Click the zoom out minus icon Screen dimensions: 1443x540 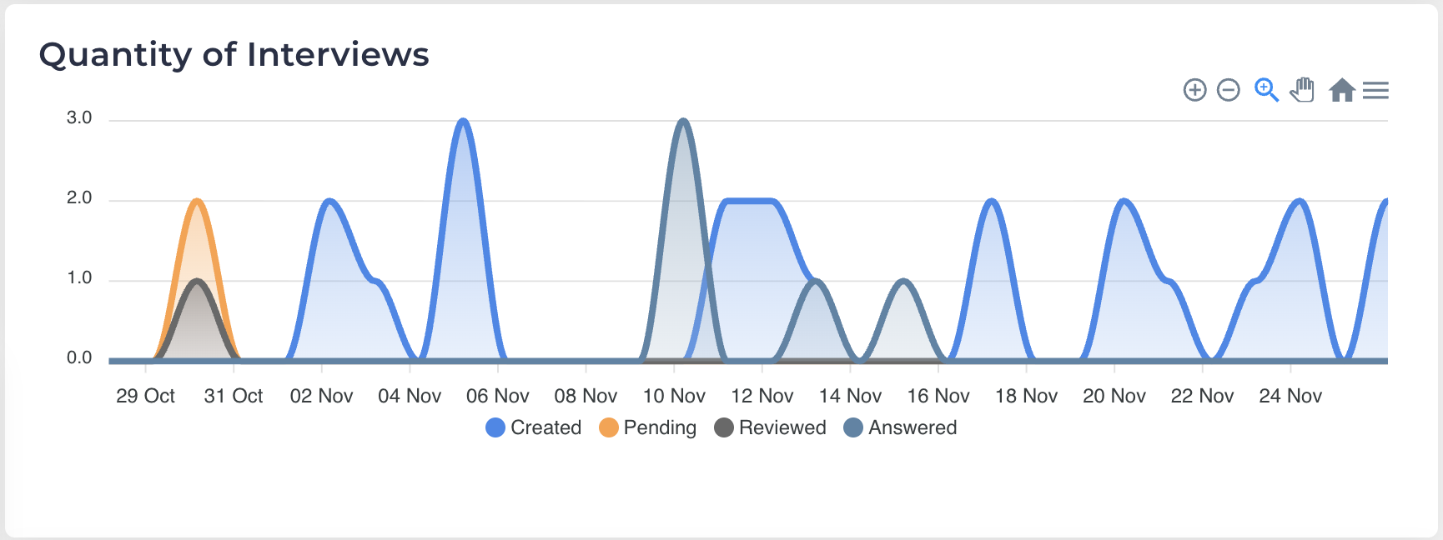tap(1229, 90)
